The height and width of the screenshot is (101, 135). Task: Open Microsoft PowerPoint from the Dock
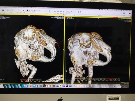click(48, 86)
